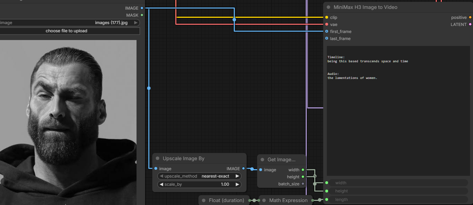Click the height output slot of Get Image... node

coord(303,177)
